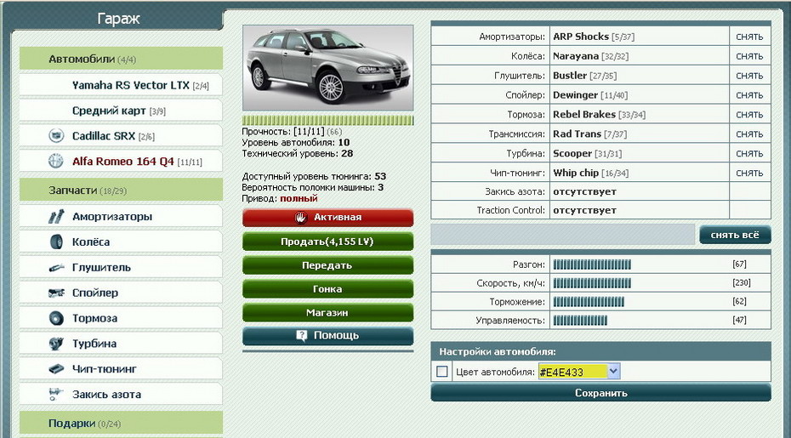791x438 pixels.
Task: Open Чип-тюнинг parts category
Action: click(x=121, y=369)
